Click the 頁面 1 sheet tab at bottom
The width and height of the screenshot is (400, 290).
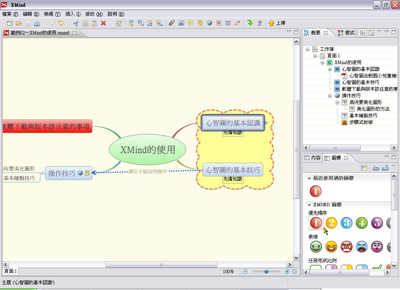tap(11, 271)
